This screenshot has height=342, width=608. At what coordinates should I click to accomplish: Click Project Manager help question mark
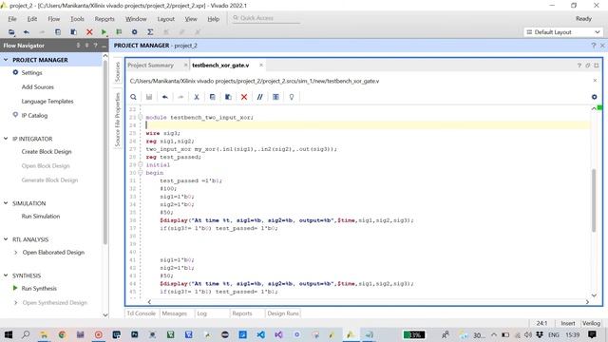click(593, 46)
